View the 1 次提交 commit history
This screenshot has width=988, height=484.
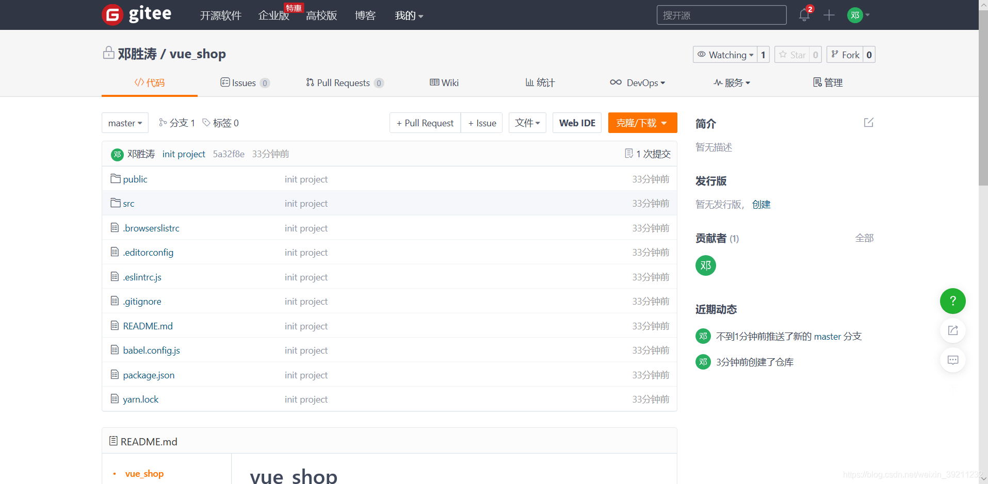(647, 154)
